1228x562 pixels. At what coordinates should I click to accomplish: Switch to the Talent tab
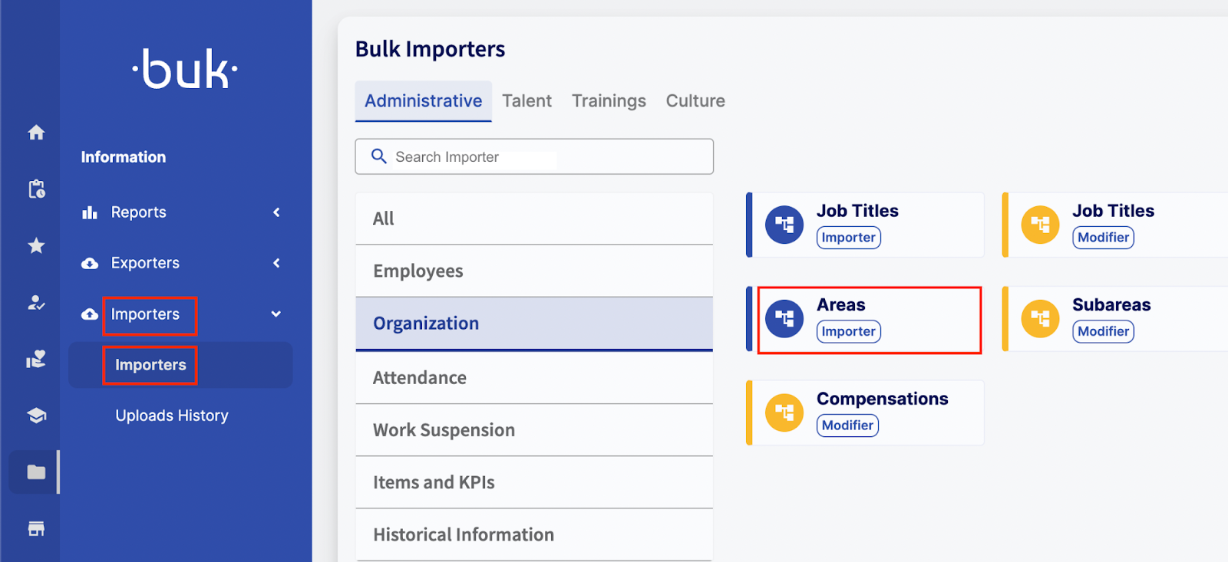527,101
